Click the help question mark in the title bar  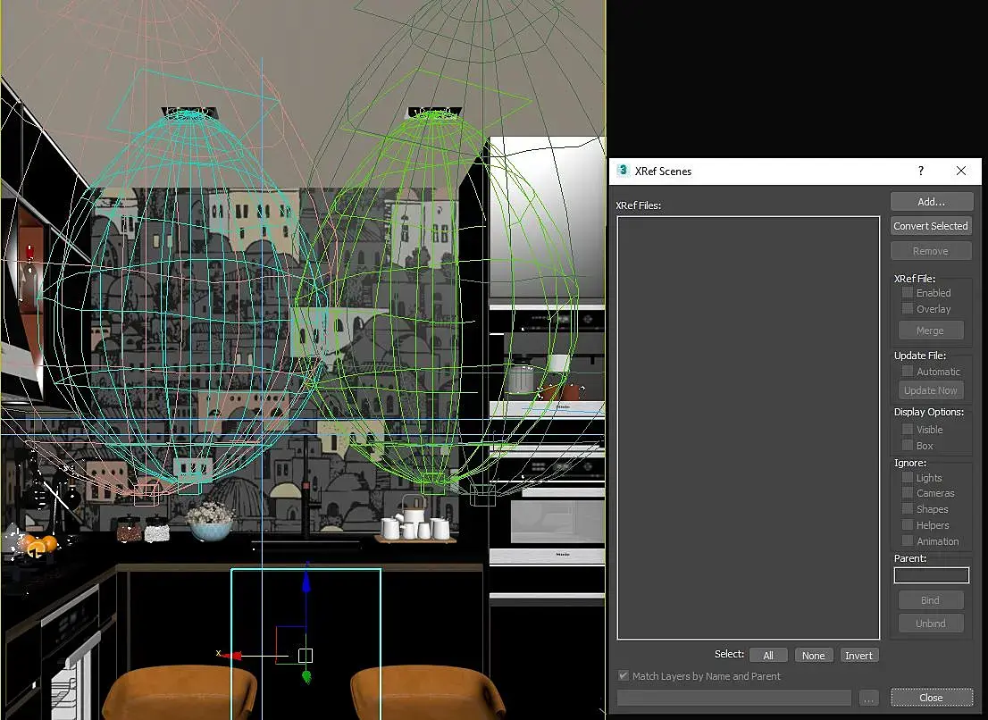coord(921,171)
